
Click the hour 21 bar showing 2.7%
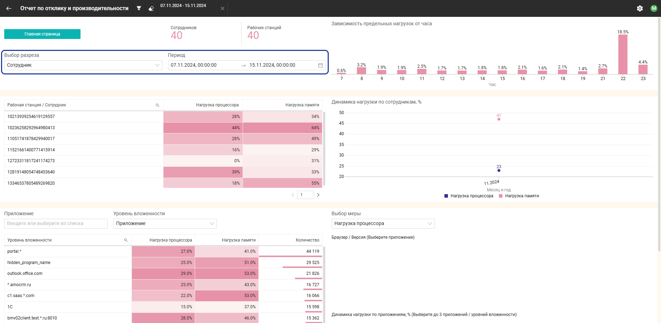click(x=603, y=71)
